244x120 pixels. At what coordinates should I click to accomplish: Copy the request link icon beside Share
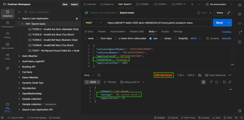point(229,13)
